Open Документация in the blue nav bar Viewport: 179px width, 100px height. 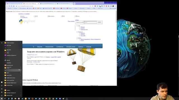(49, 47)
